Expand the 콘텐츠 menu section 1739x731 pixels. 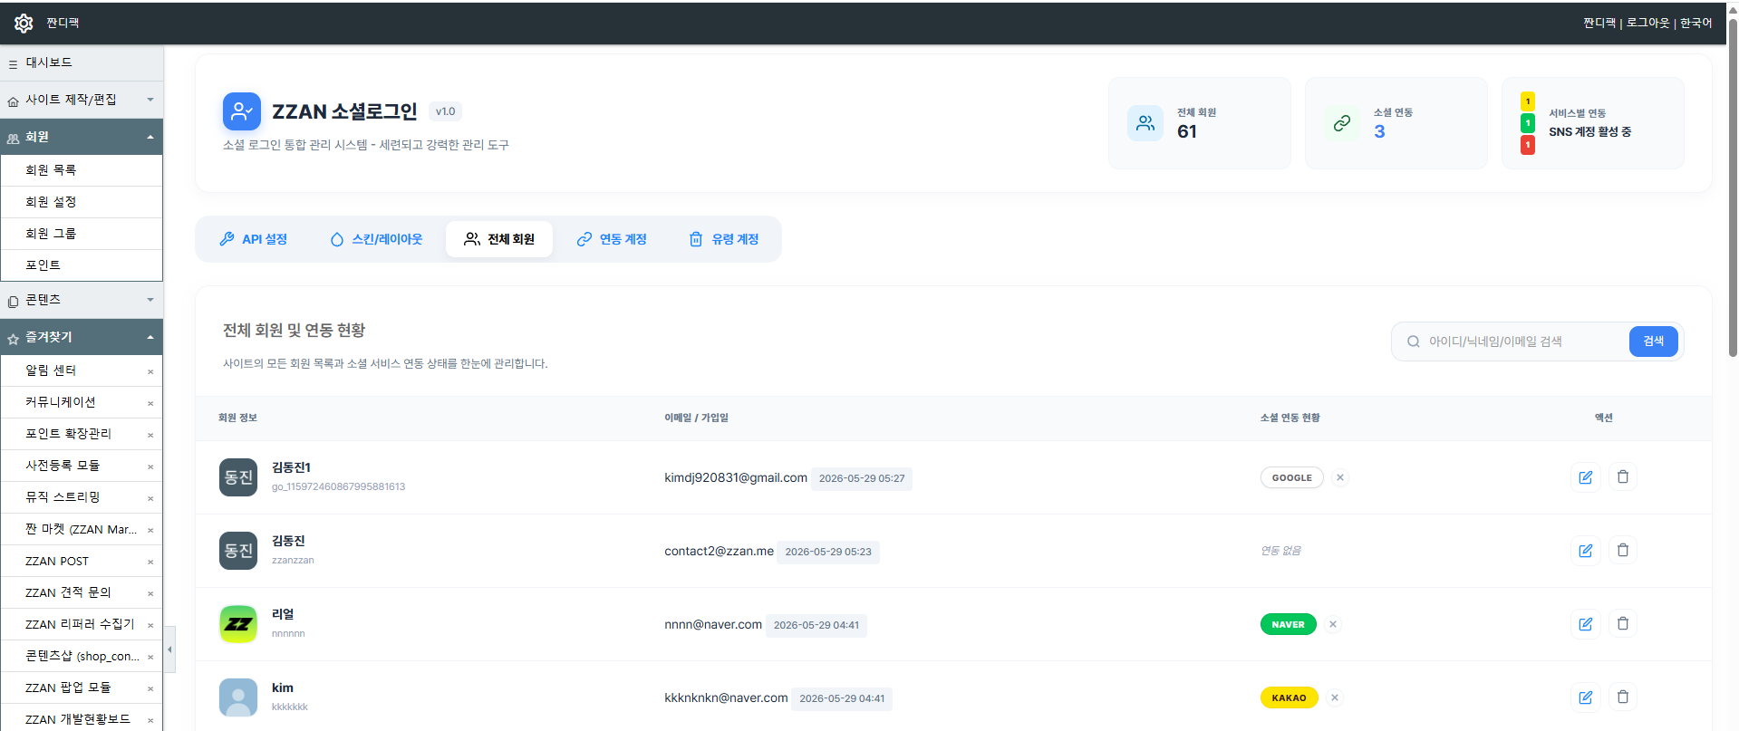(82, 300)
